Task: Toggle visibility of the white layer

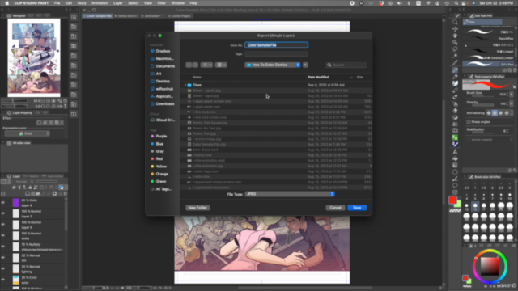Action: (x=3, y=235)
